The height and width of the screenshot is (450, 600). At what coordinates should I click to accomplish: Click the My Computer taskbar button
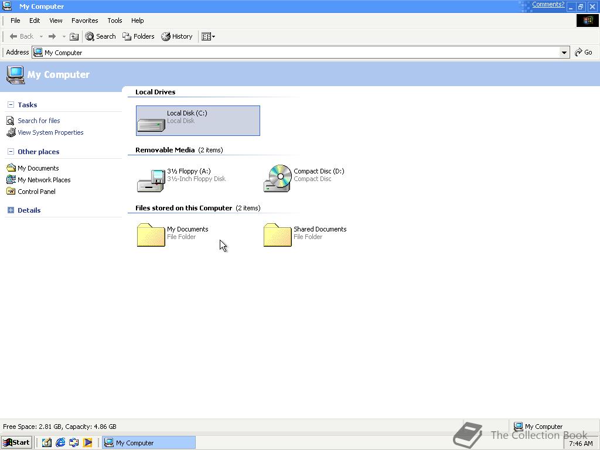pyautogui.click(x=149, y=443)
